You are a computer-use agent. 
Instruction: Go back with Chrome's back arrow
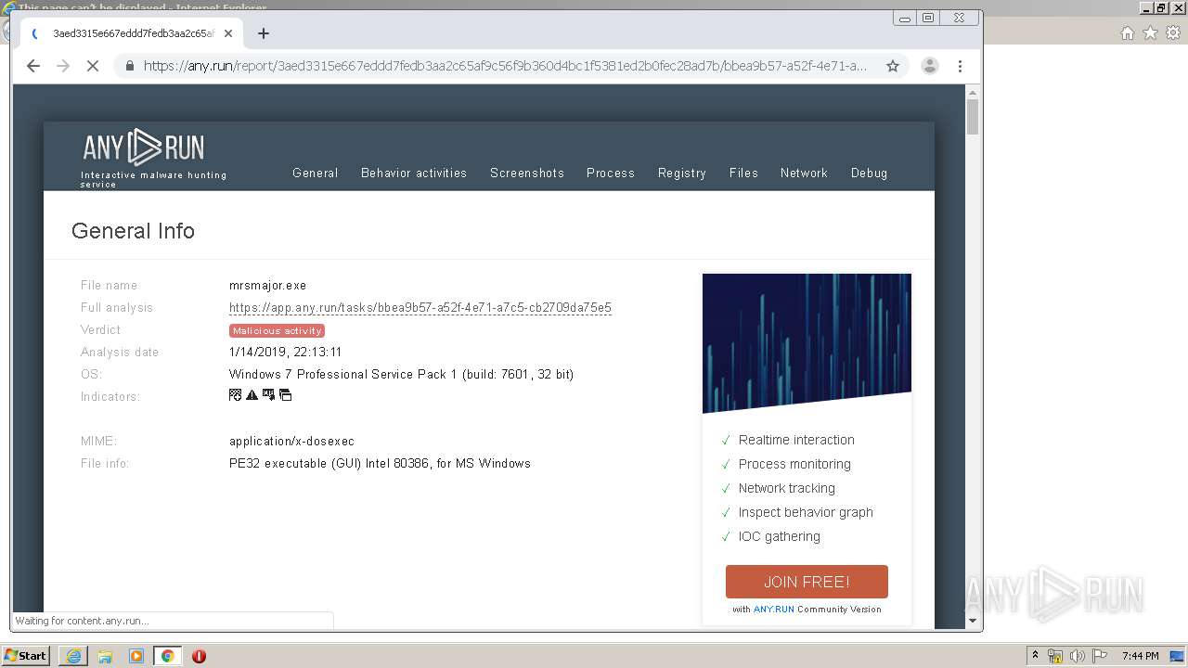tap(33, 66)
